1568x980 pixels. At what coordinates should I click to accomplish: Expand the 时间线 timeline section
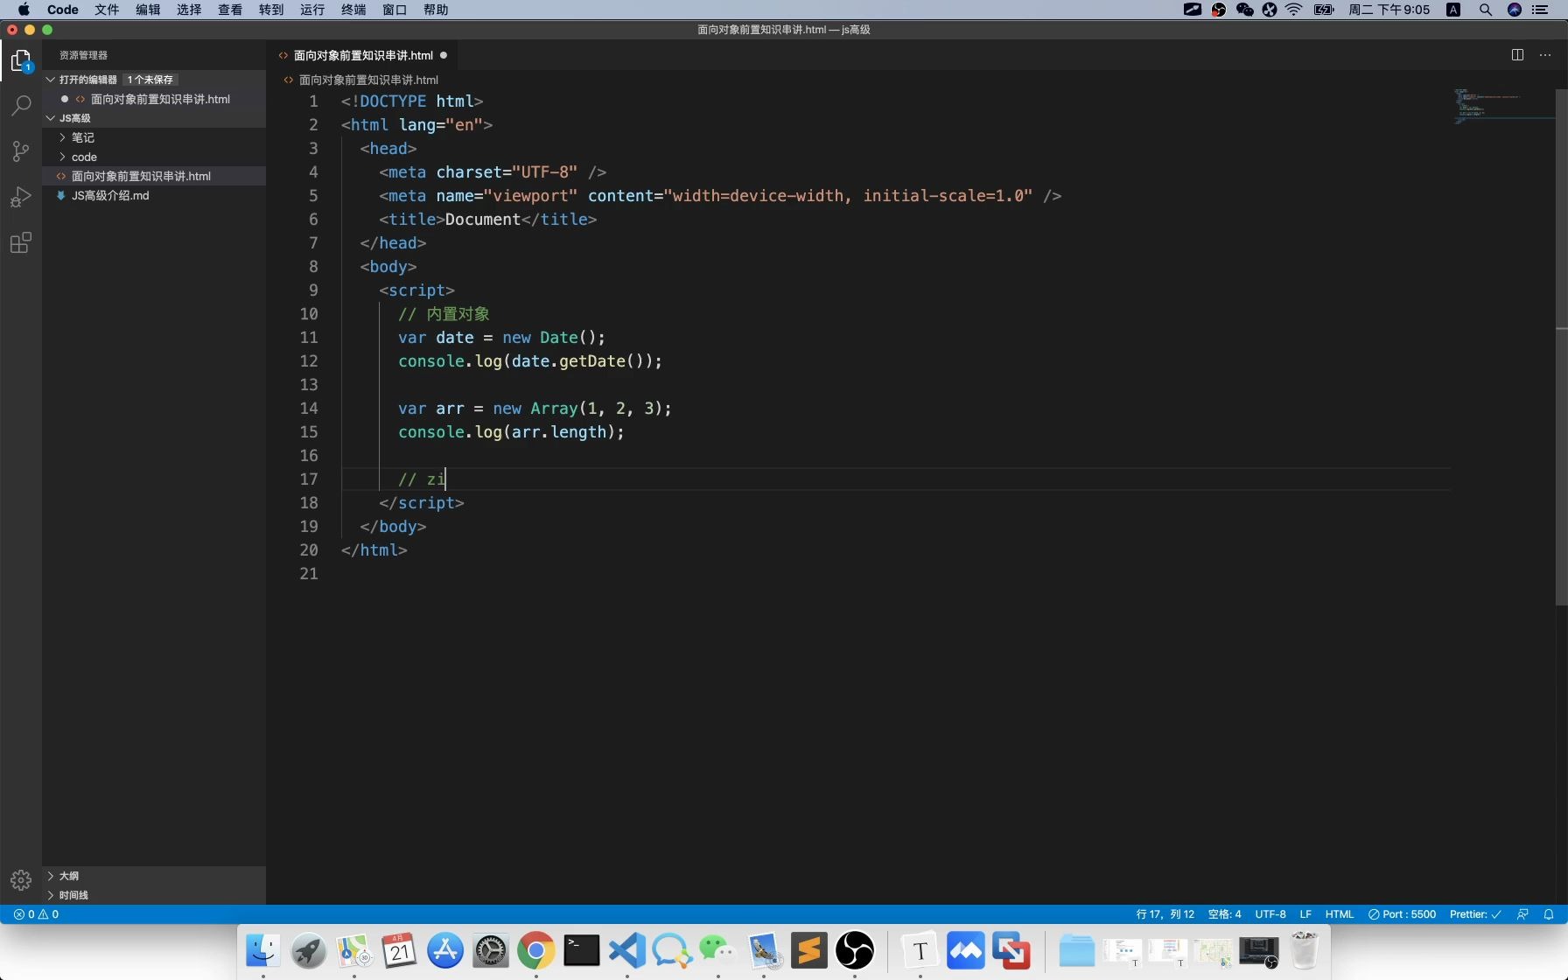pos(51,895)
